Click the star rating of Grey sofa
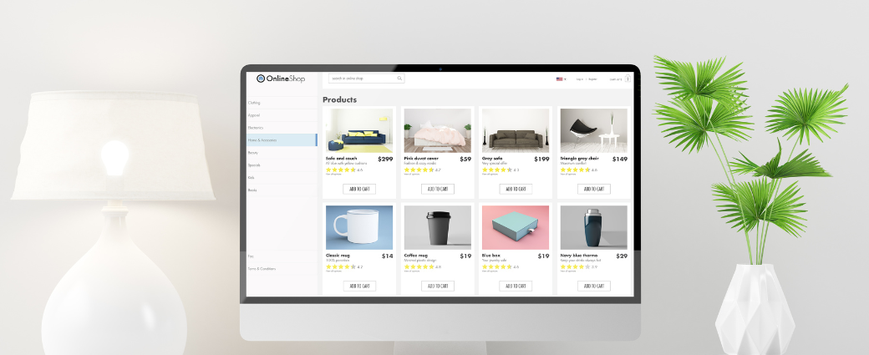The width and height of the screenshot is (869, 355). [x=496, y=170]
